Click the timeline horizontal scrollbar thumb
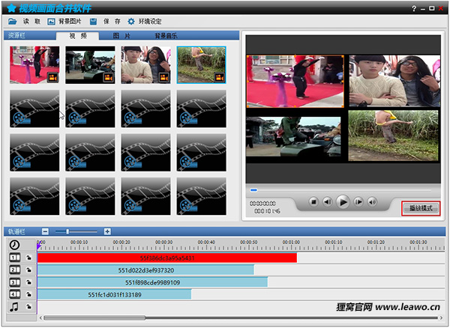 (94, 318)
